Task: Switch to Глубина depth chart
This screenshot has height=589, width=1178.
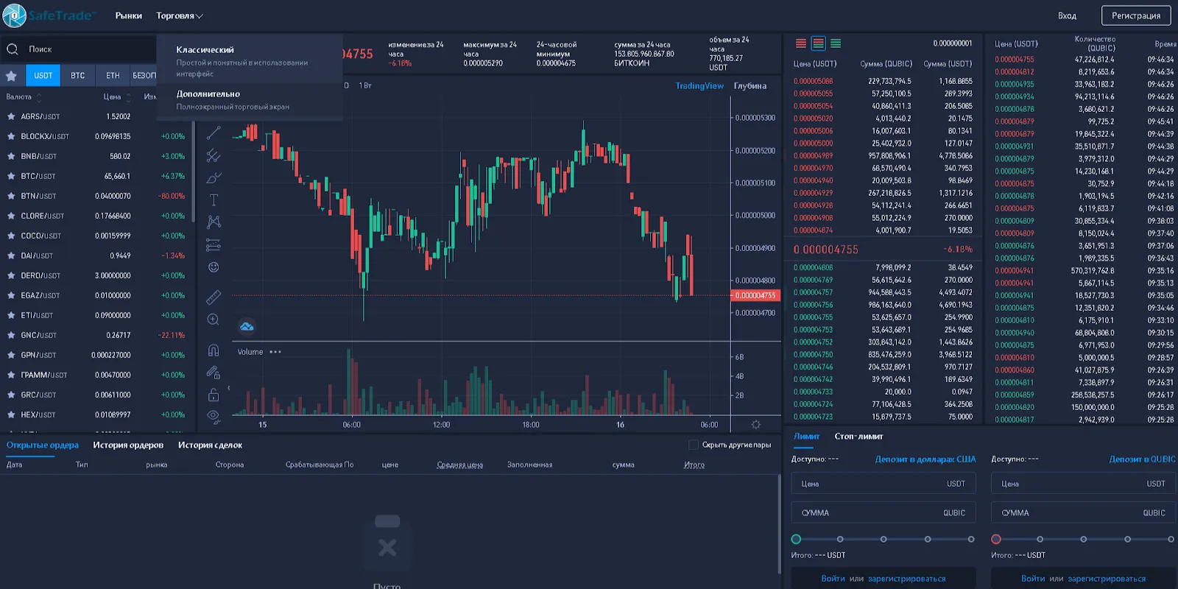Action: point(750,86)
